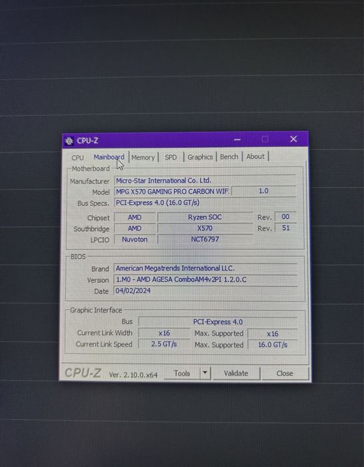Select Bus Specs PCI-Express 4.0 (16.0 GT/s)
Viewport: 364px width, 467px height.
[x=205, y=202]
